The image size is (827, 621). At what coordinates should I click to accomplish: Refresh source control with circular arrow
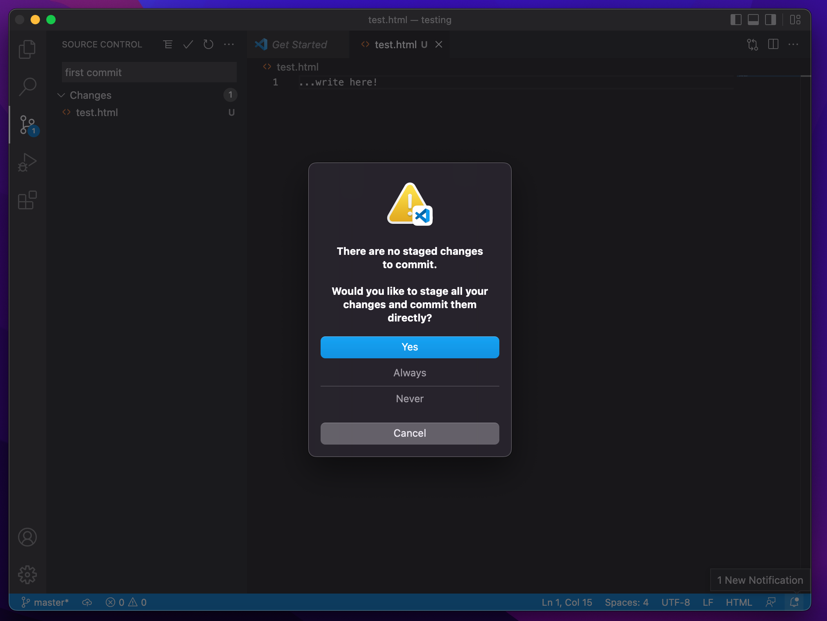coord(209,45)
